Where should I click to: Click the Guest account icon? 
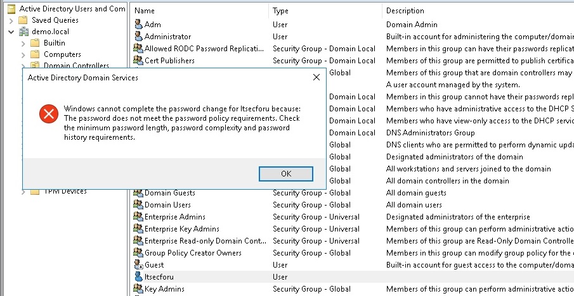(139, 265)
